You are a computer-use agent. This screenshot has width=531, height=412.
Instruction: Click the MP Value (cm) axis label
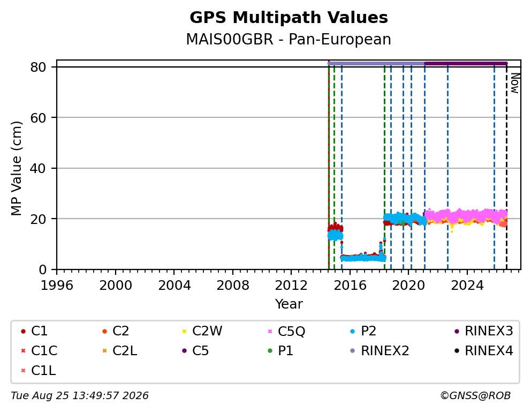(x=16, y=168)
